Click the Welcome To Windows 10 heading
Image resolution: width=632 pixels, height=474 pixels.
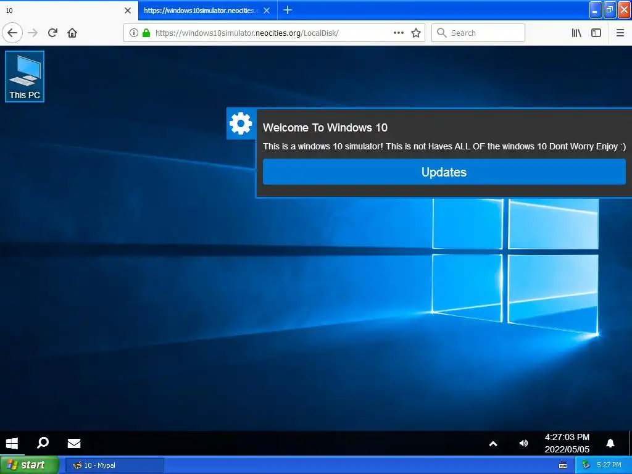click(x=325, y=128)
